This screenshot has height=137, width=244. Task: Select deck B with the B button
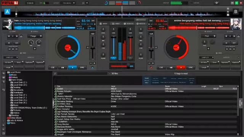[x=236, y=12]
